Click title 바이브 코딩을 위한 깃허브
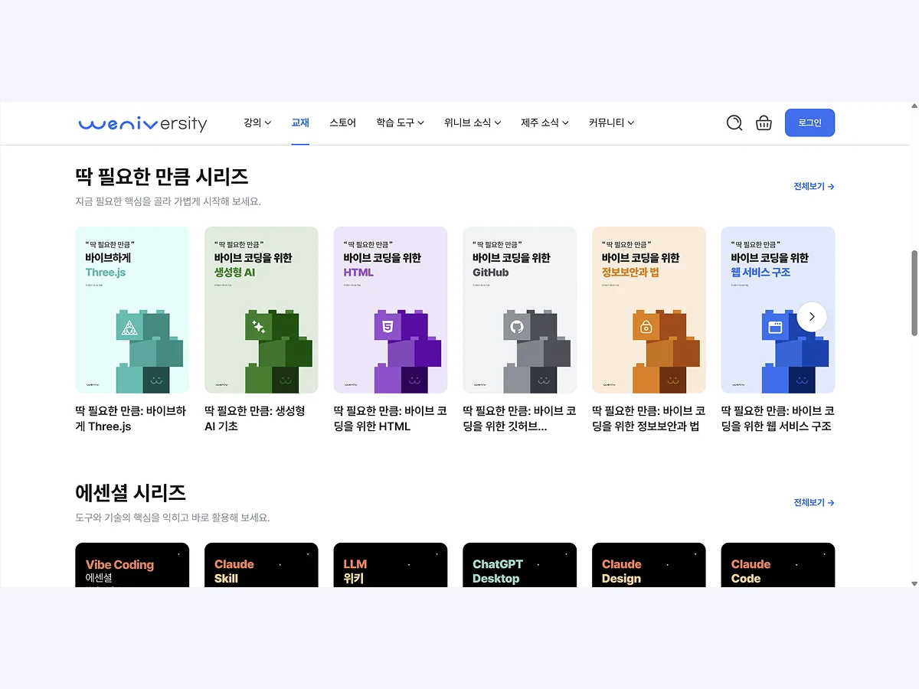 pyautogui.click(x=519, y=419)
